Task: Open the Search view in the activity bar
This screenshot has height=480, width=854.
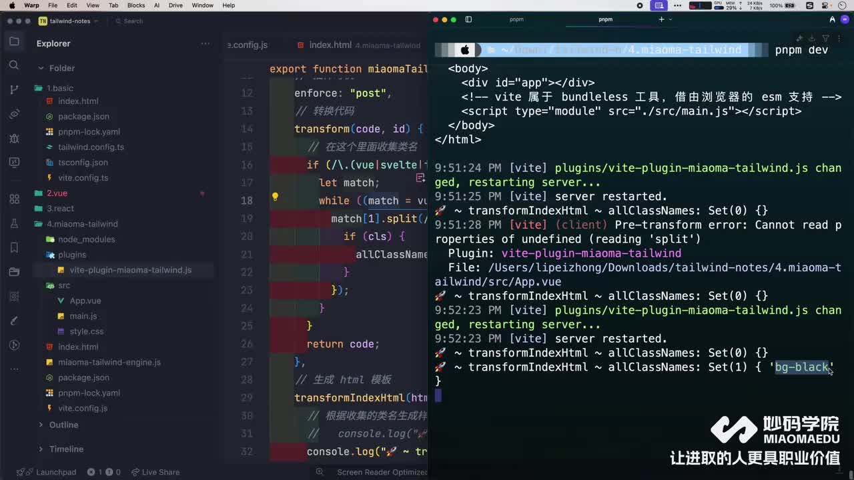Action: pos(14,65)
